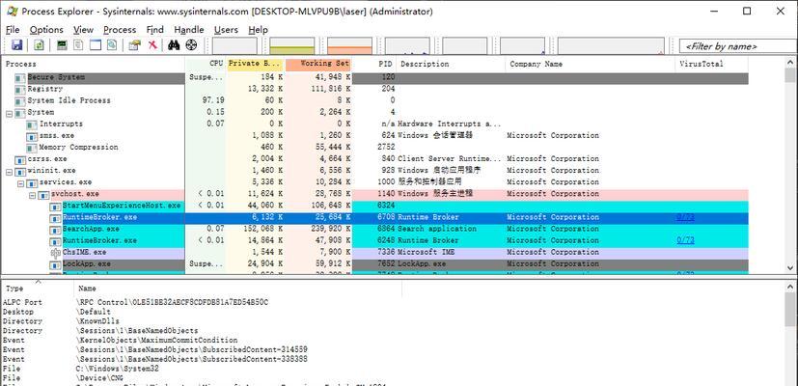Open the Help menu
Screen dimensions: 798x386
coord(258,30)
